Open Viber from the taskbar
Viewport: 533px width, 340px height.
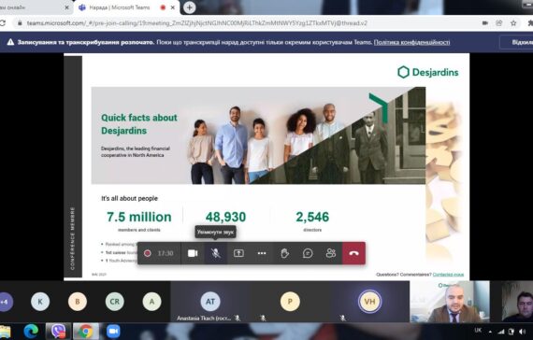(59, 332)
